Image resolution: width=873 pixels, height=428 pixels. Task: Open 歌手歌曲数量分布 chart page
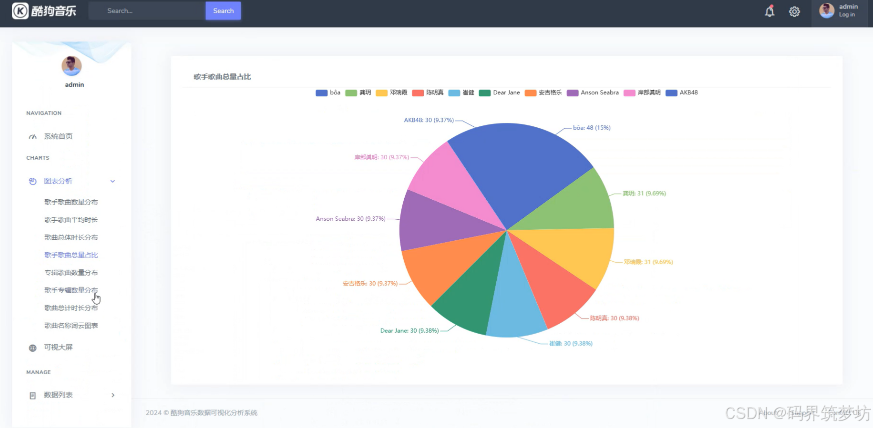(x=71, y=202)
